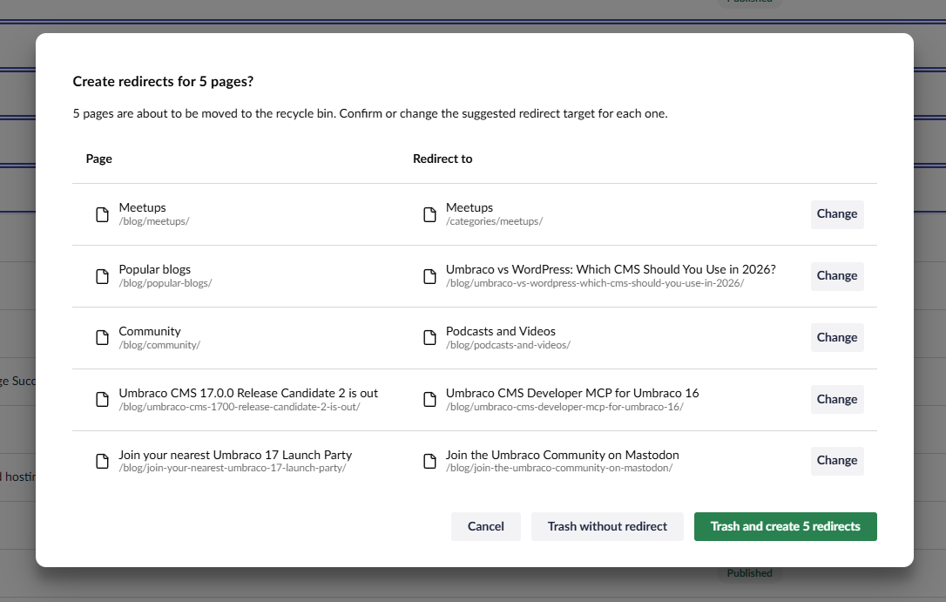The width and height of the screenshot is (946, 602).
Task: Click /blog/join-the-umbraco-community-on-mastodon/ path
Action: pyautogui.click(x=559, y=468)
